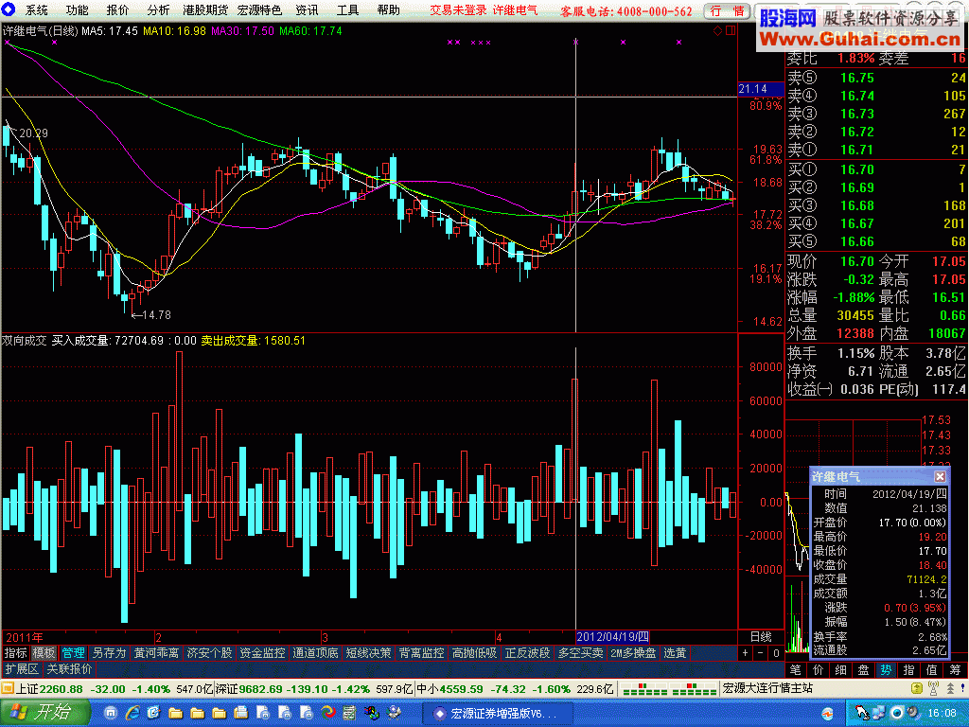Open the 功能 menu

point(78,10)
